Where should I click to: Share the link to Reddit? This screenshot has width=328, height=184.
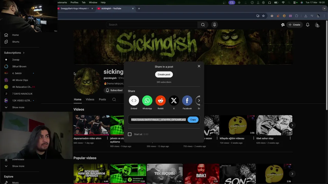click(160, 100)
